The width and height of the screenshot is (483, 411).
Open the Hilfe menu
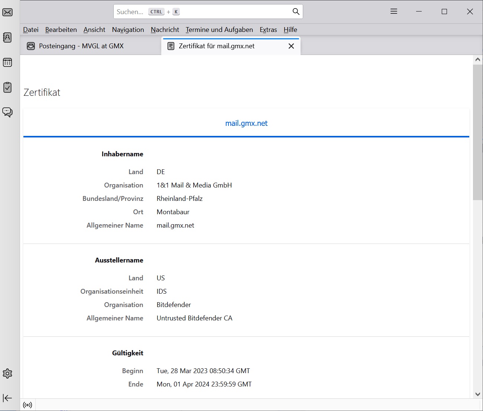coord(290,30)
